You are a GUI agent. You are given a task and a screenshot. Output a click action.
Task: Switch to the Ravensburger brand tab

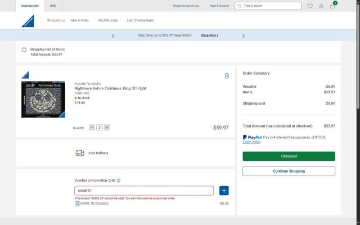[30, 6]
